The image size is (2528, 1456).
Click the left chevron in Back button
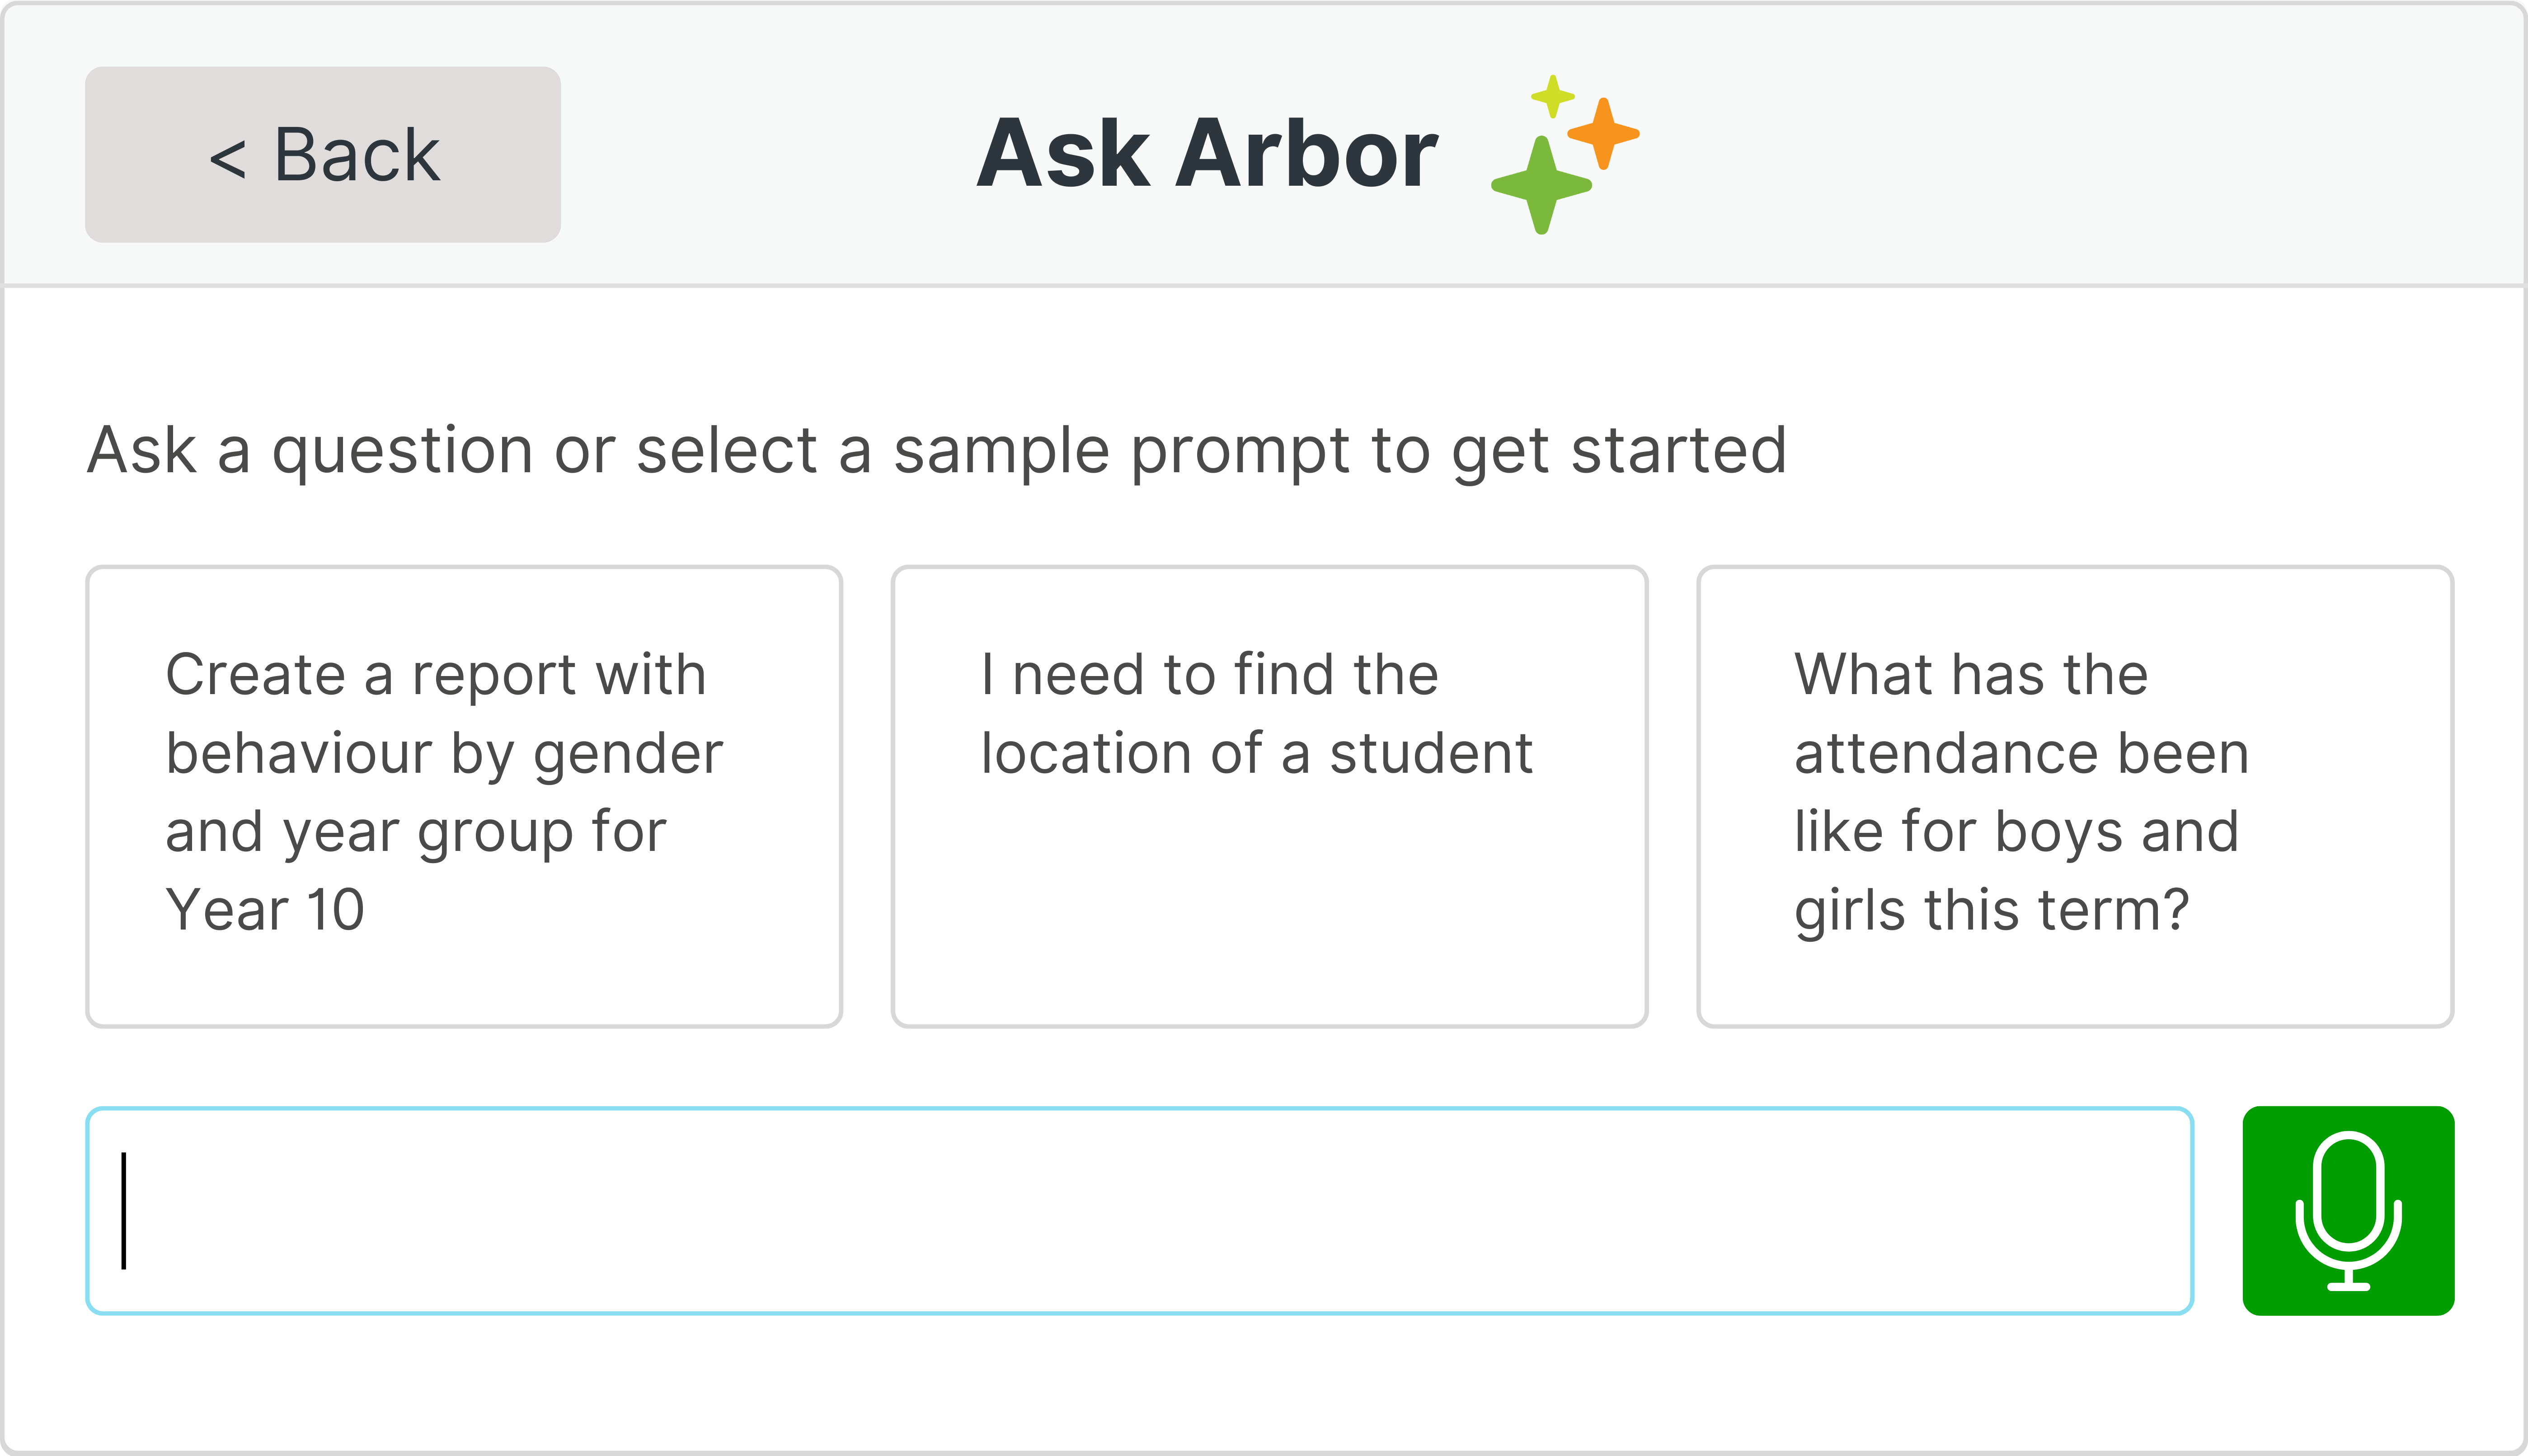(227, 159)
